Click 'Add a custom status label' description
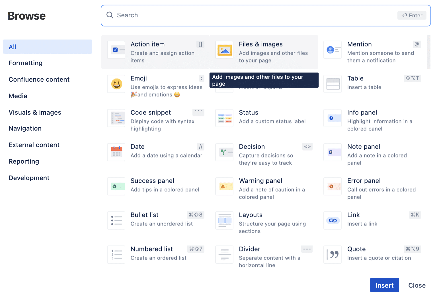435x297 pixels. 272,121
